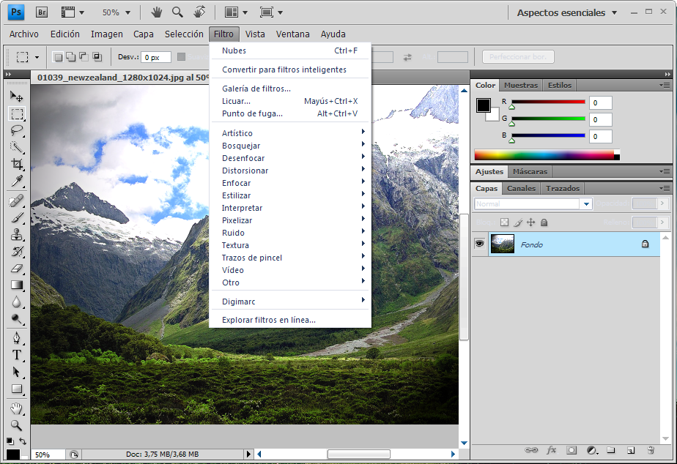Toggle the lock position (move) option

click(530, 222)
